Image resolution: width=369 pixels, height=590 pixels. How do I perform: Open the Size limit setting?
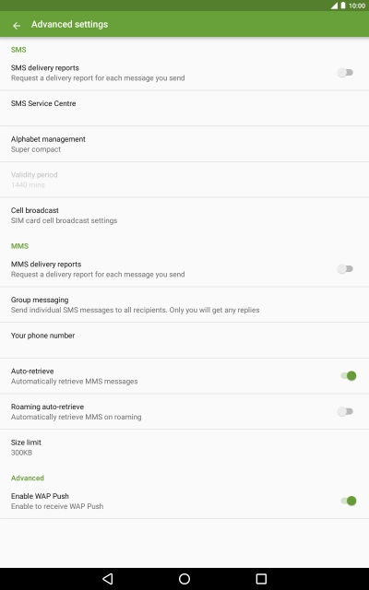(x=184, y=447)
